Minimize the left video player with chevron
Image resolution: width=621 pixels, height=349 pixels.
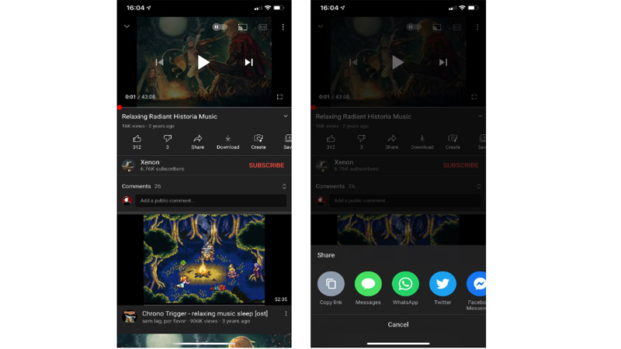point(127,26)
